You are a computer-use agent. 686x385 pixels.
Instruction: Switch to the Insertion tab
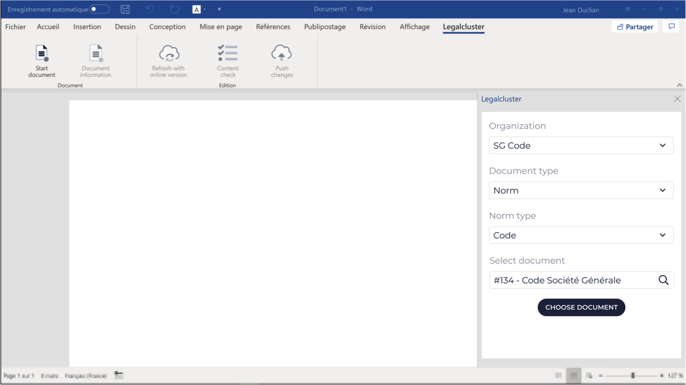coord(87,27)
